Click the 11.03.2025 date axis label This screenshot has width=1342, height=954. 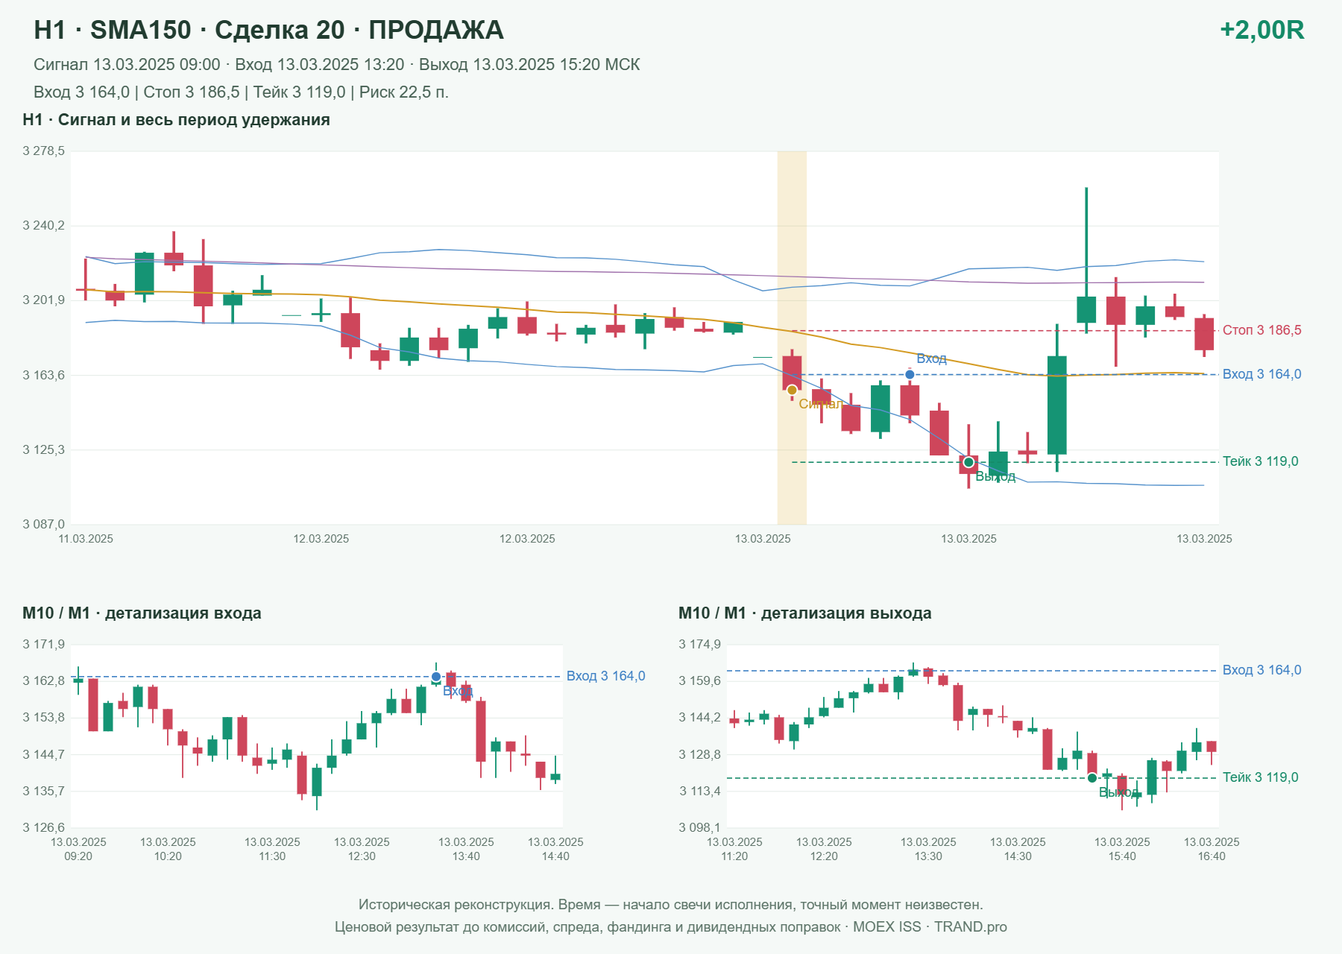86,539
